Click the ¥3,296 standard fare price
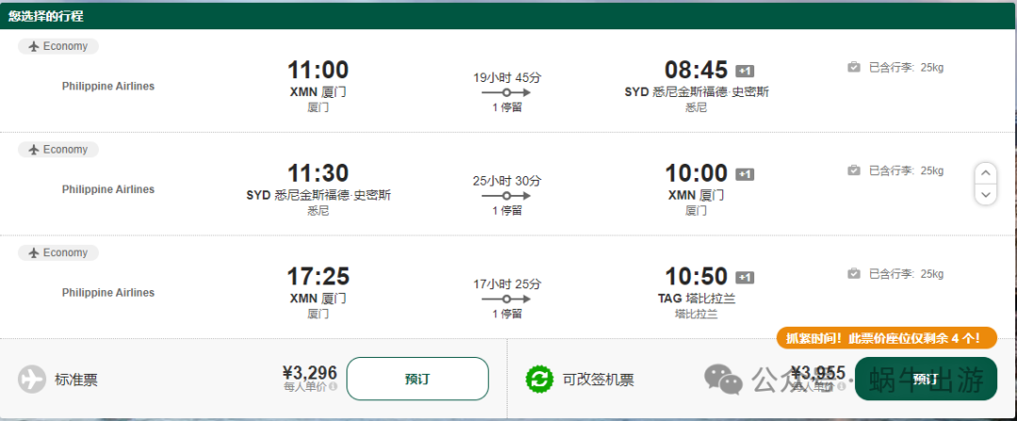 click(x=310, y=372)
